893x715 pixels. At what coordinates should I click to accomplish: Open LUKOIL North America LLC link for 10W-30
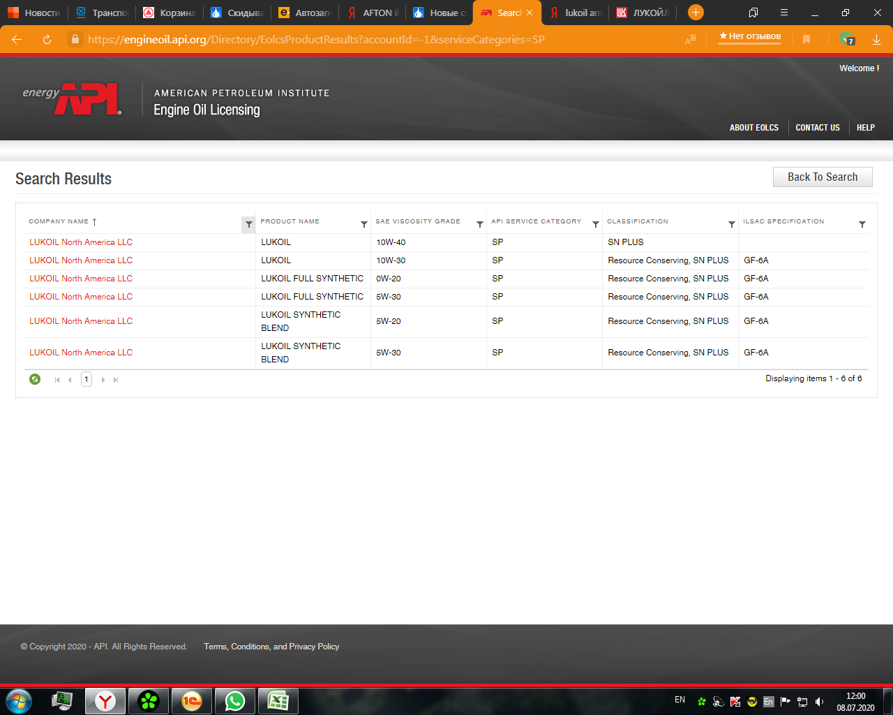[x=81, y=260]
